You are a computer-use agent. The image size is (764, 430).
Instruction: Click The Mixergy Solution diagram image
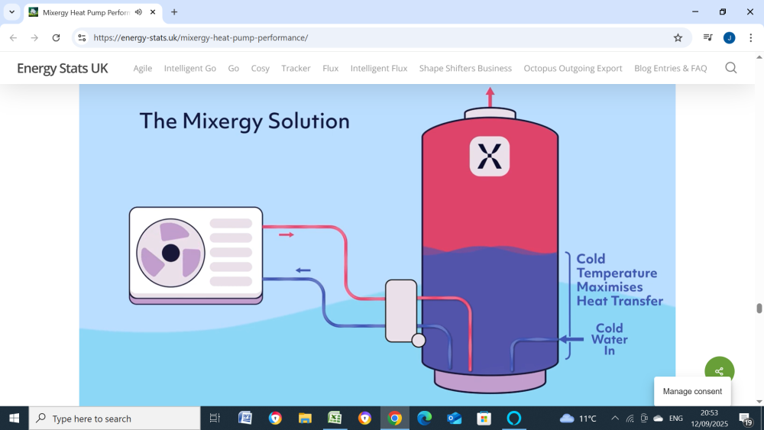[x=377, y=244]
